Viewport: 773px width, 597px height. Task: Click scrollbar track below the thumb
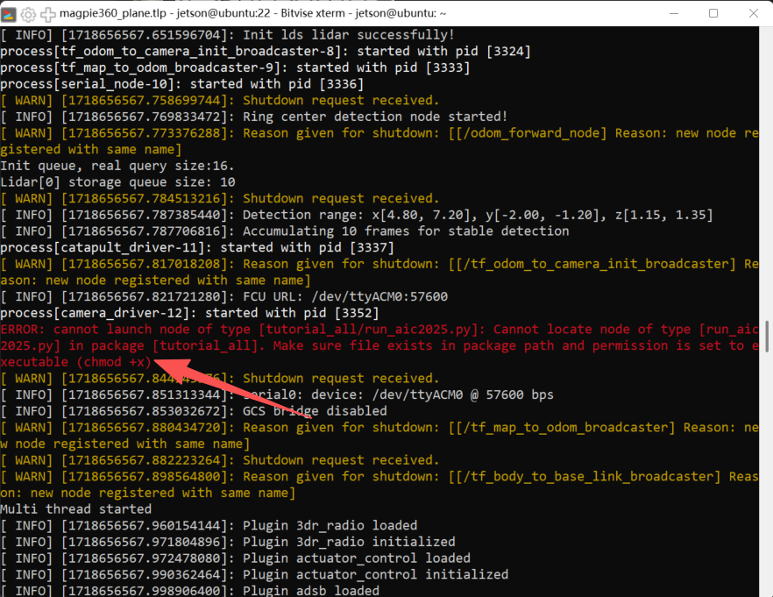pyautogui.click(x=768, y=482)
